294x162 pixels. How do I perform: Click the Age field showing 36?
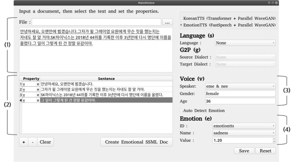pyautogui.click(x=240, y=101)
